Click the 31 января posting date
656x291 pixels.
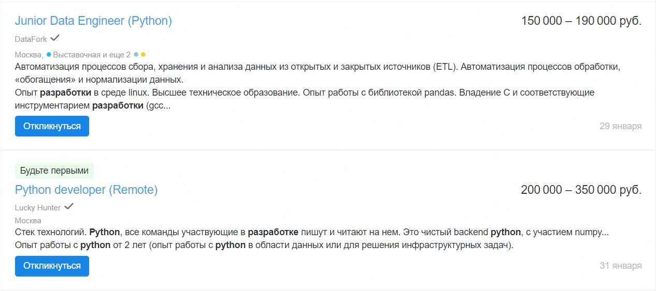point(621,266)
